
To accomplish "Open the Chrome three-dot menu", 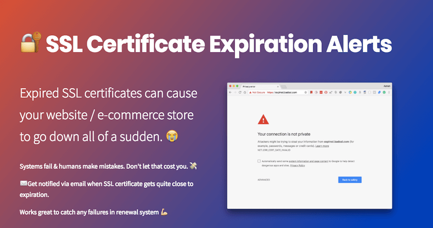I will (x=389, y=92).
